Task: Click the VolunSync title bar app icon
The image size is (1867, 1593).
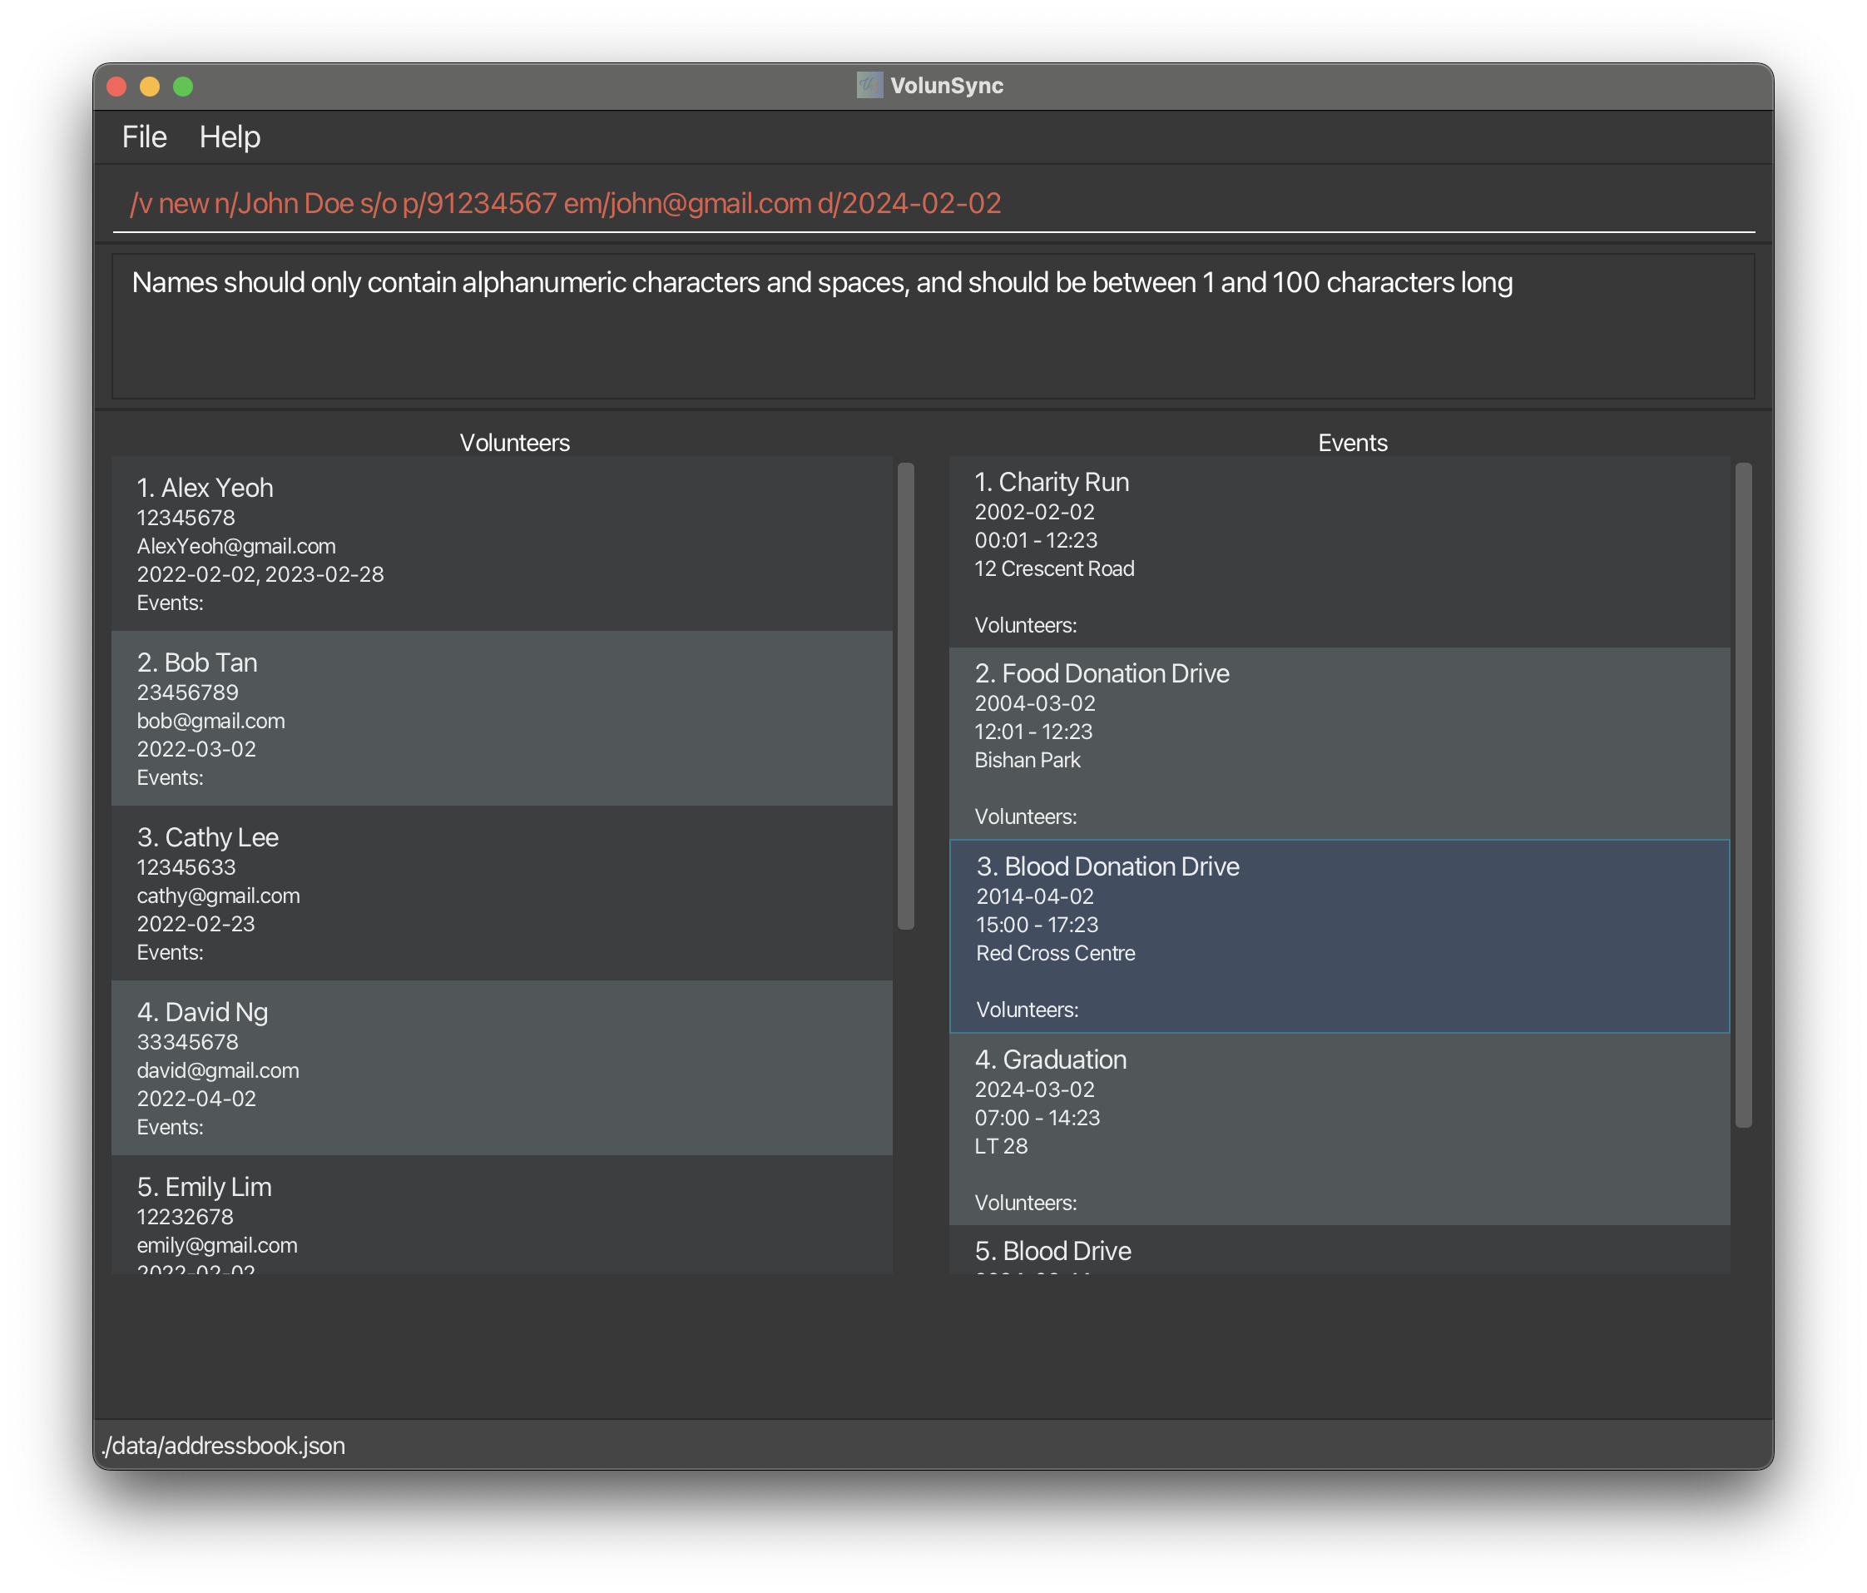Action: (869, 86)
